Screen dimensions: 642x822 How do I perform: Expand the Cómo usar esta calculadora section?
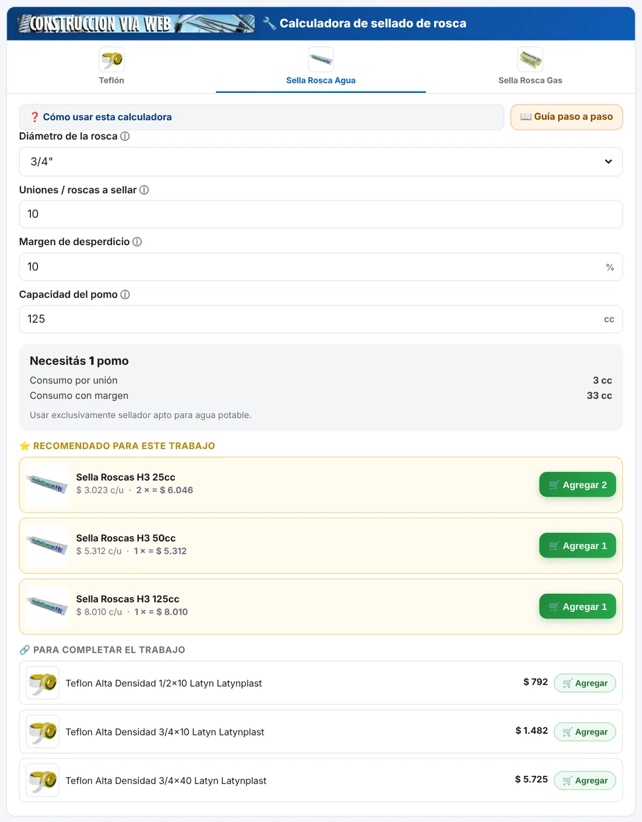(x=261, y=117)
